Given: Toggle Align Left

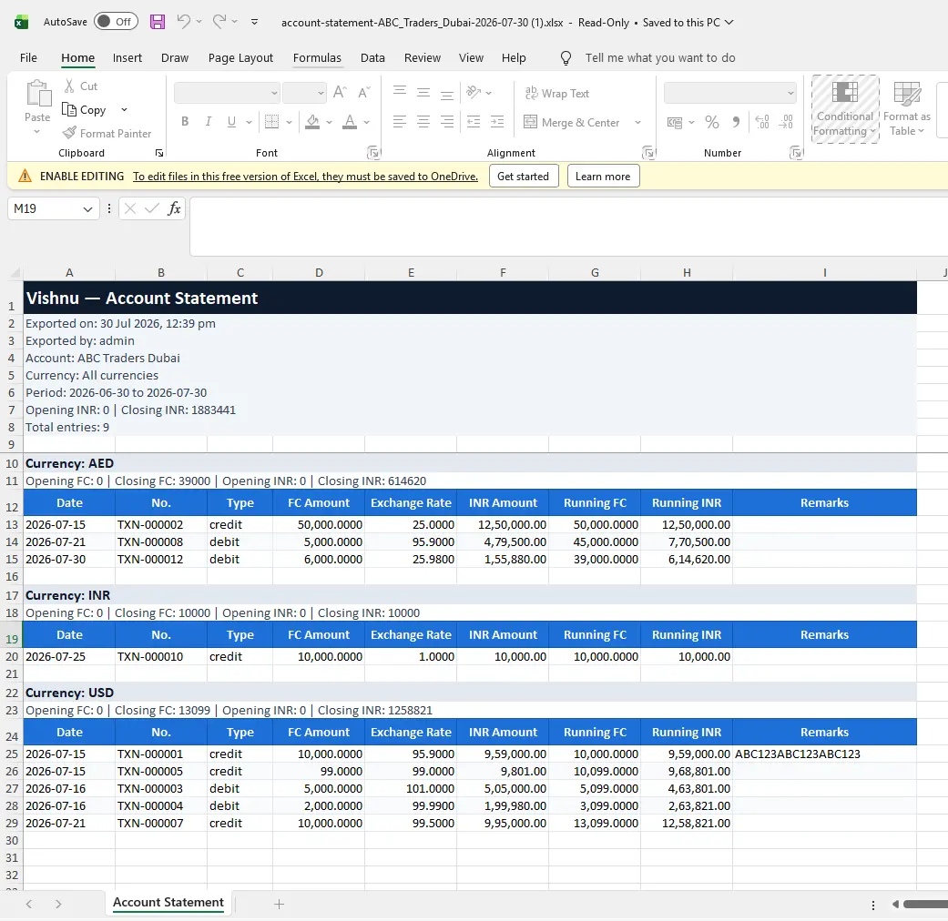Looking at the screenshot, I should pyautogui.click(x=400, y=121).
